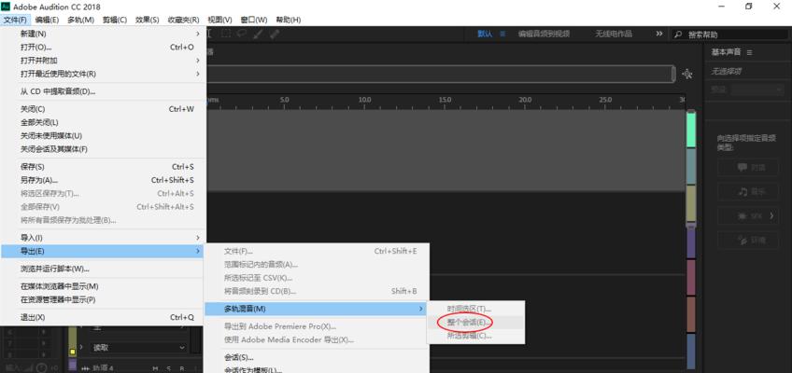Viewport: 792px width, 373px height.
Task: Click the 轨道 4 waveform icon
Action: 85,368
